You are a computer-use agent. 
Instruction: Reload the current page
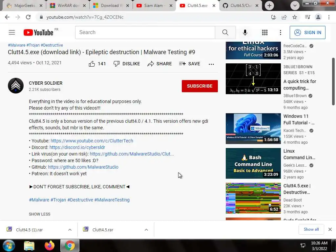click(x=28, y=17)
